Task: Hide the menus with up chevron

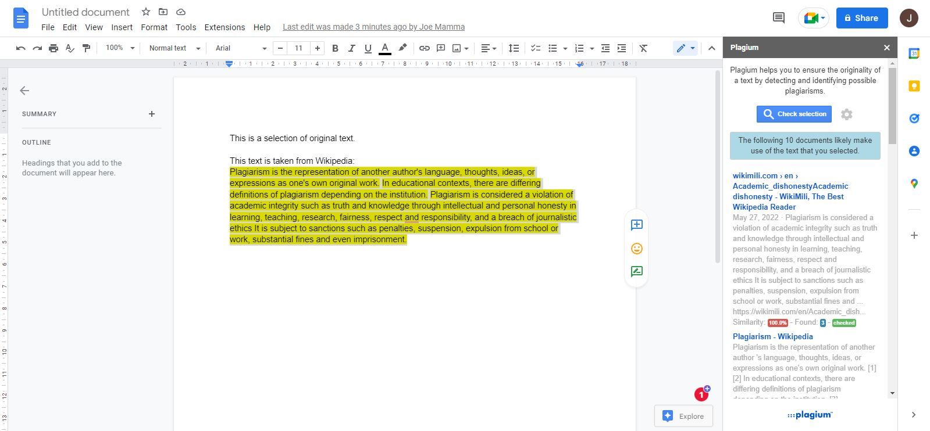Action: [711, 48]
